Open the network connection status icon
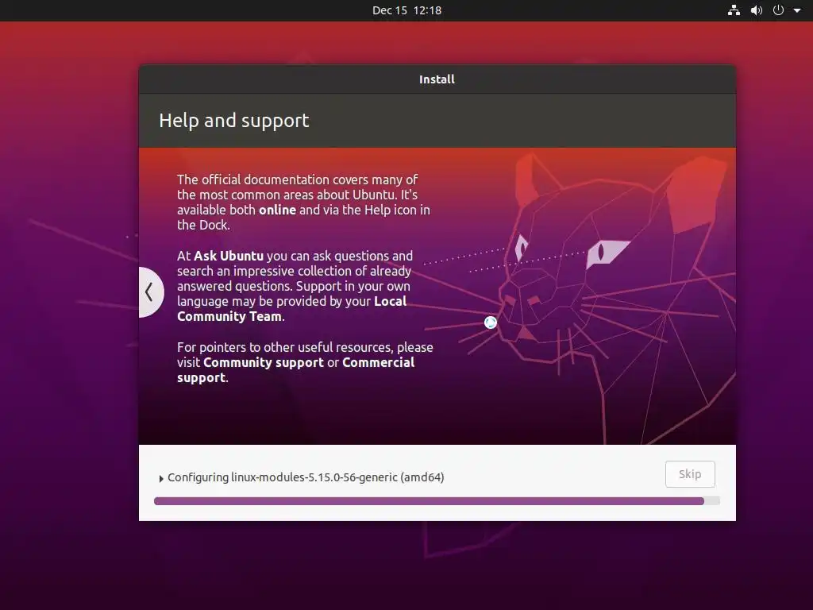Image resolution: width=813 pixels, height=610 pixels. pos(734,10)
